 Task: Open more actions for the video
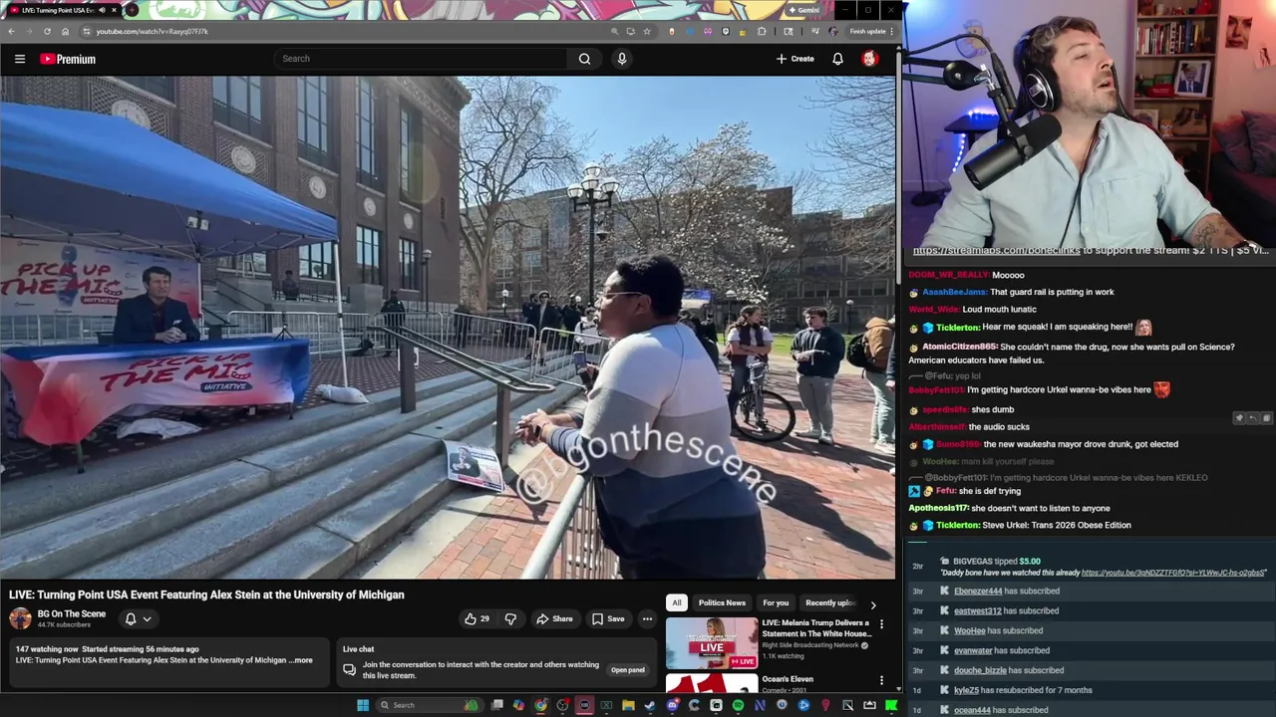tap(647, 619)
